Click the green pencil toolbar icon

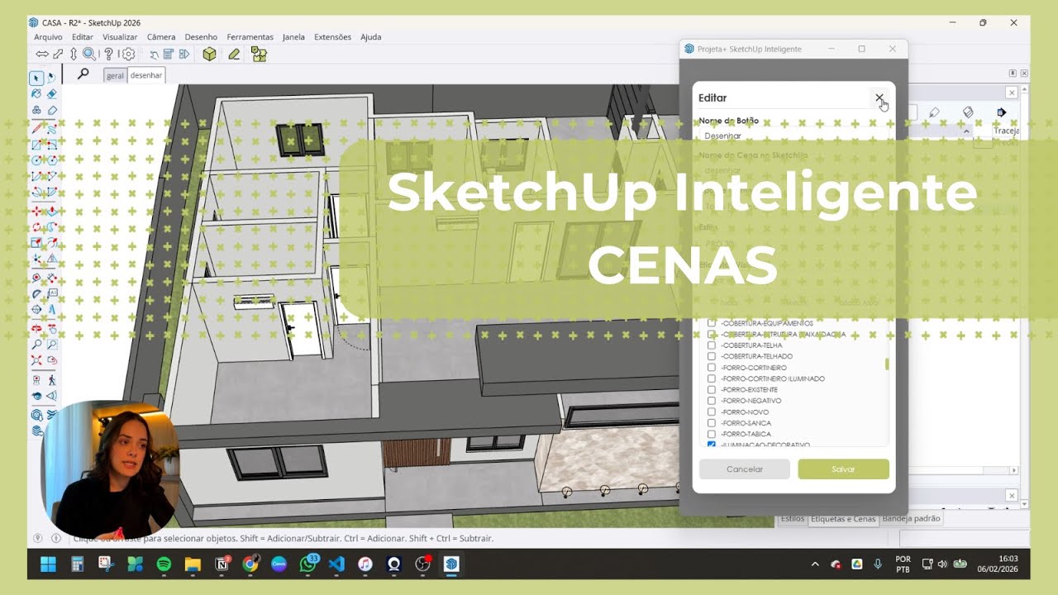234,55
